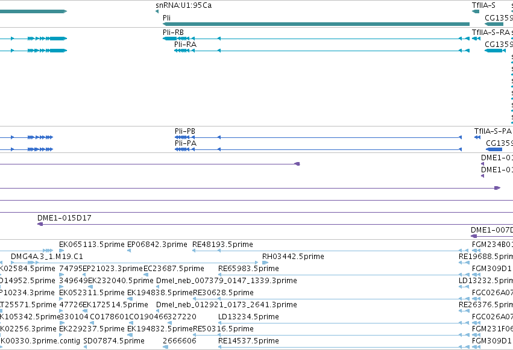Click Dmel_neb_007379_0147_1339.3prime label
The width and height of the screenshot is (513, 350).
click(227, 281)
